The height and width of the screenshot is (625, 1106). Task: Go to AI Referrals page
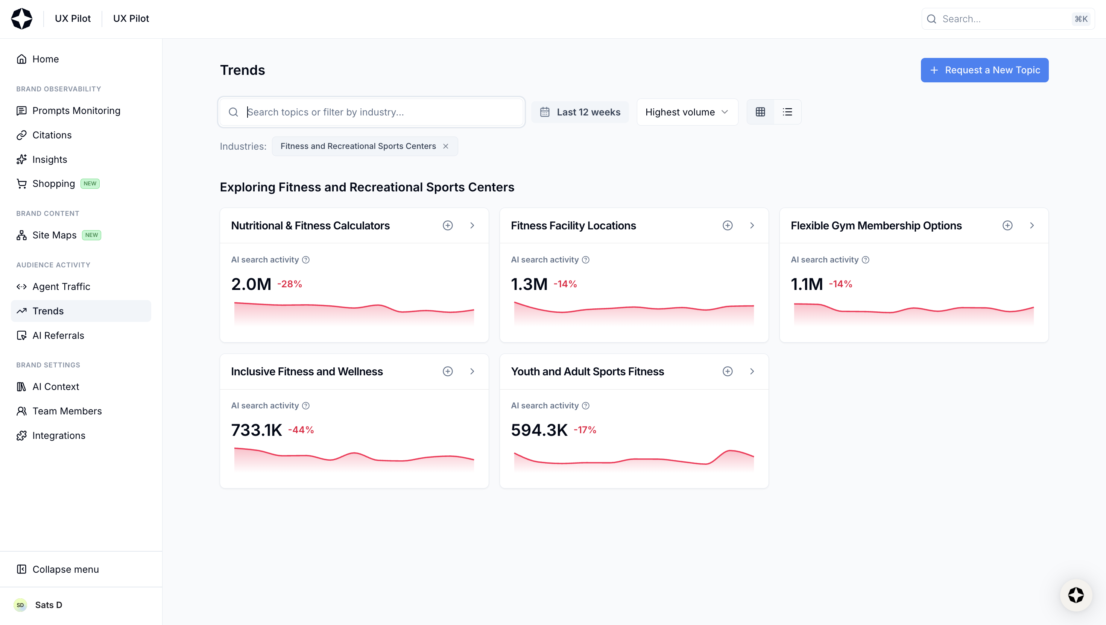point(58,335)
